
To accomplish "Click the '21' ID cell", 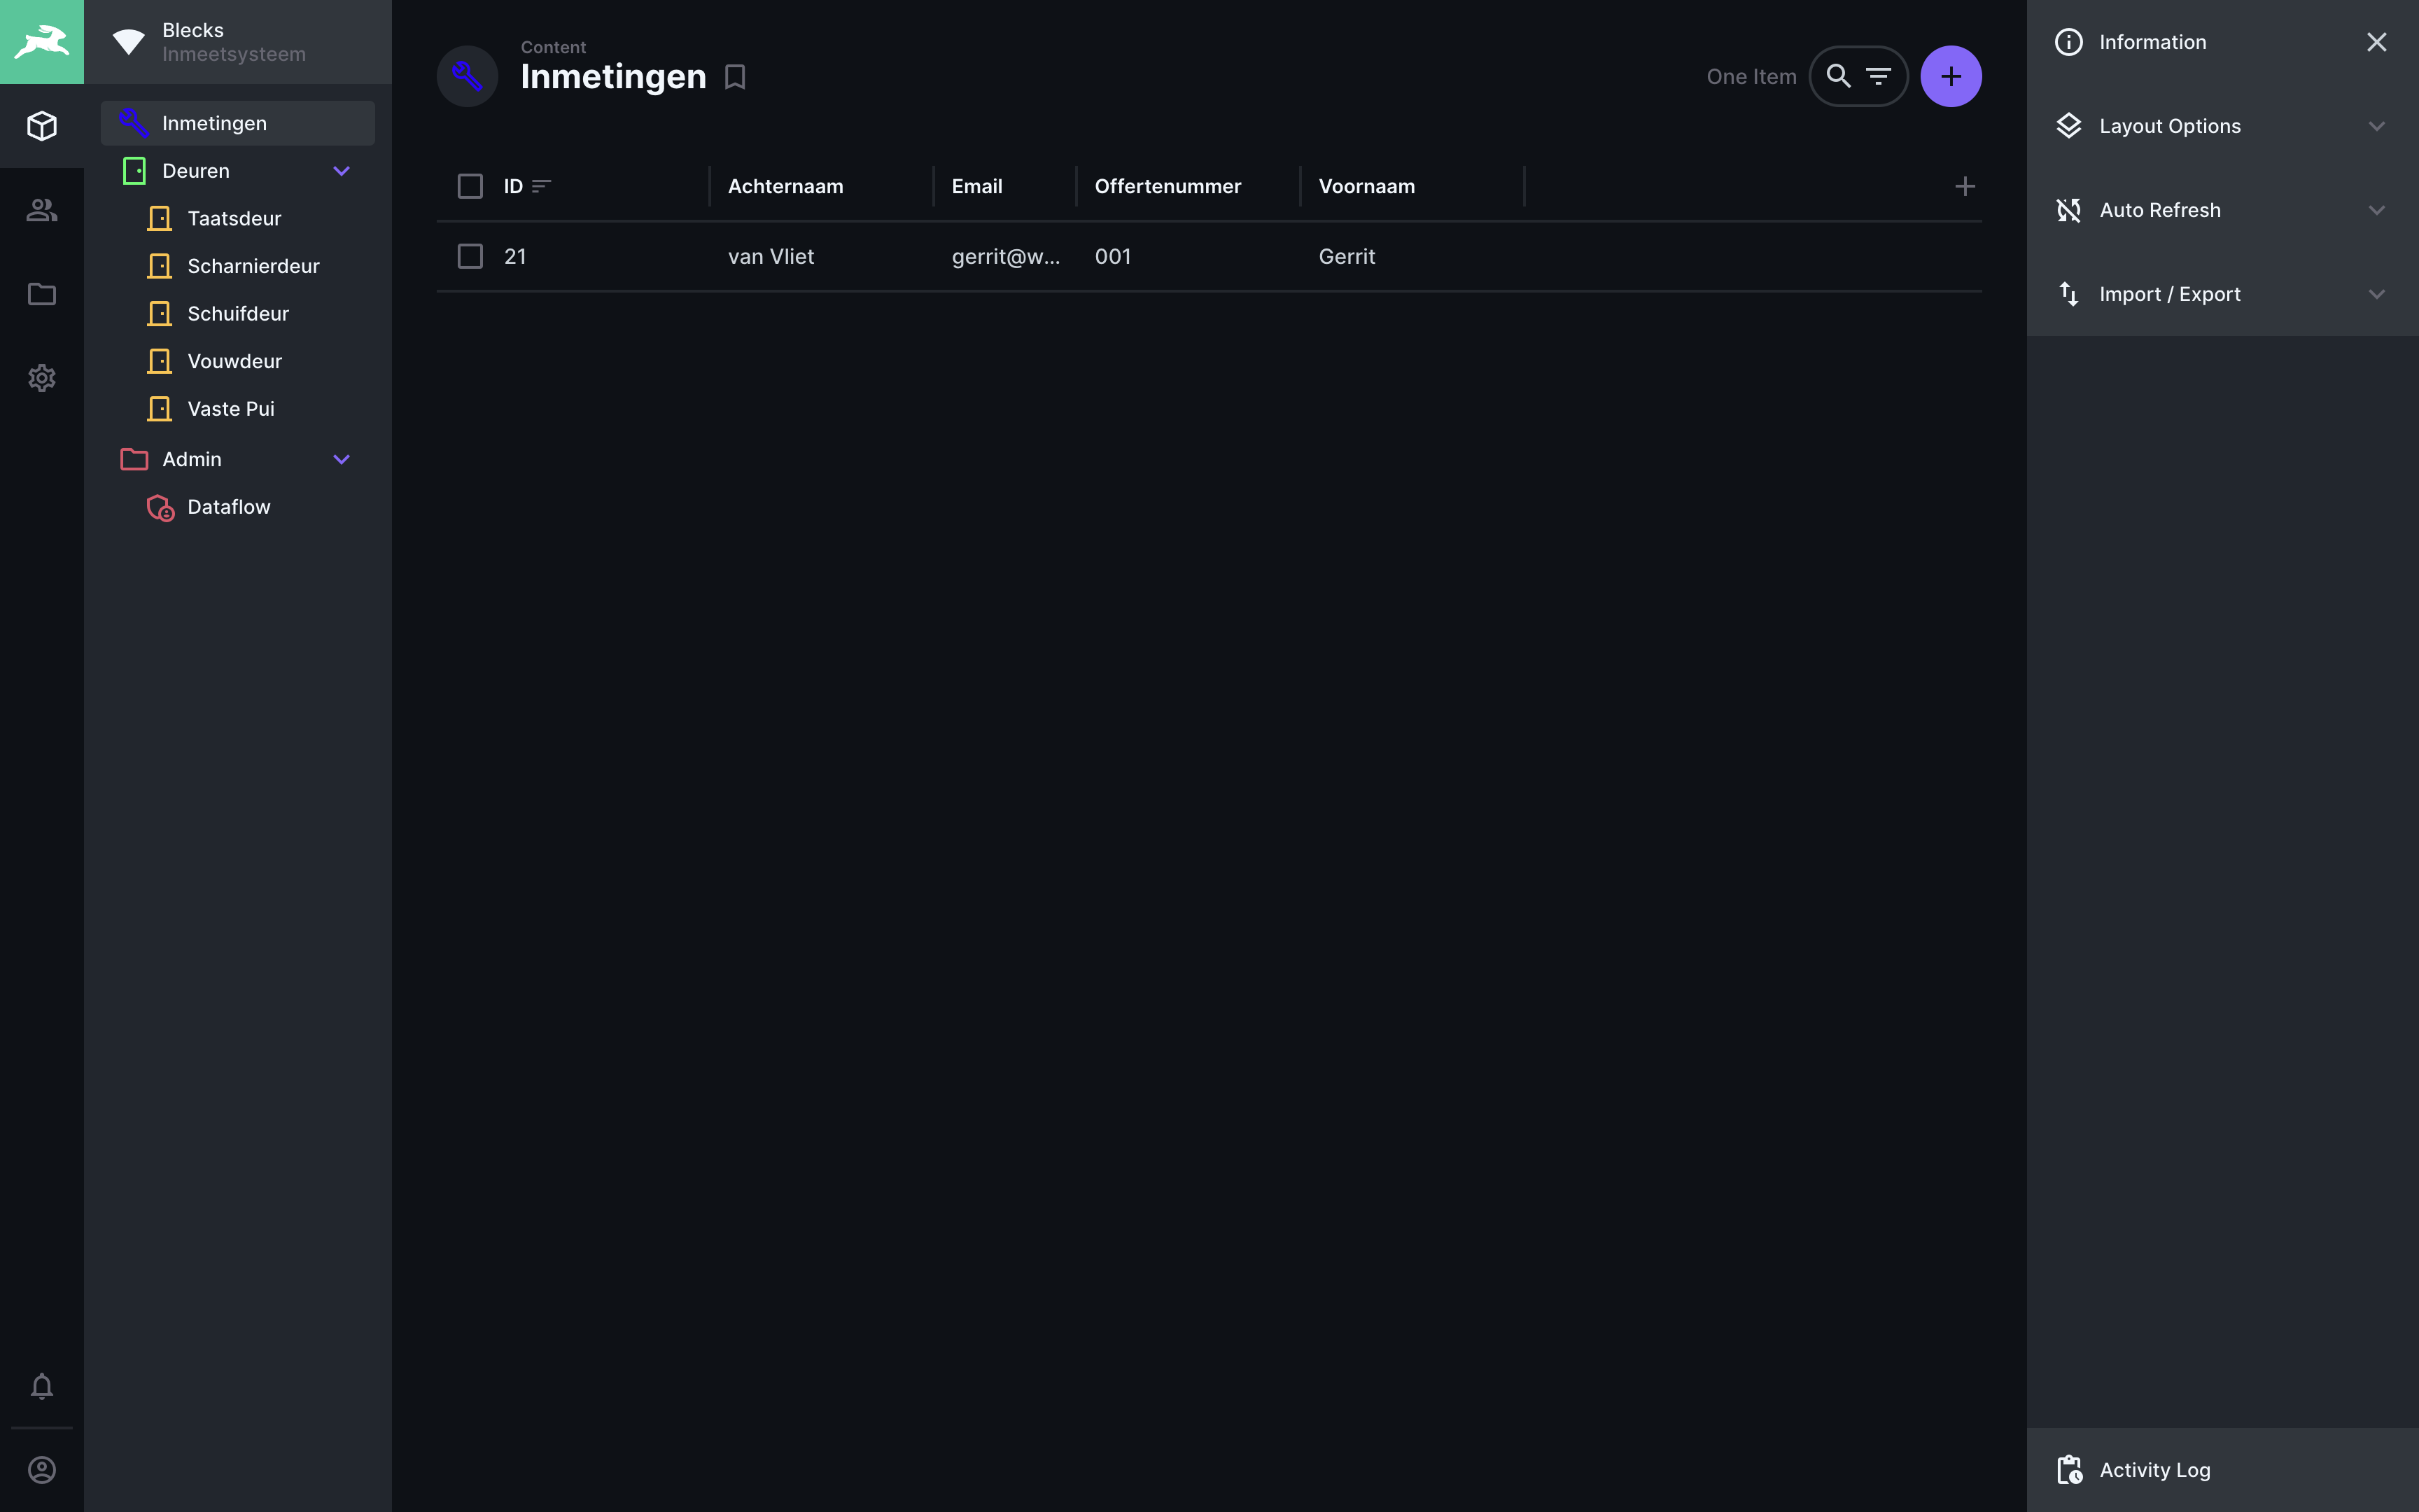I will click(x=514, y=256).
